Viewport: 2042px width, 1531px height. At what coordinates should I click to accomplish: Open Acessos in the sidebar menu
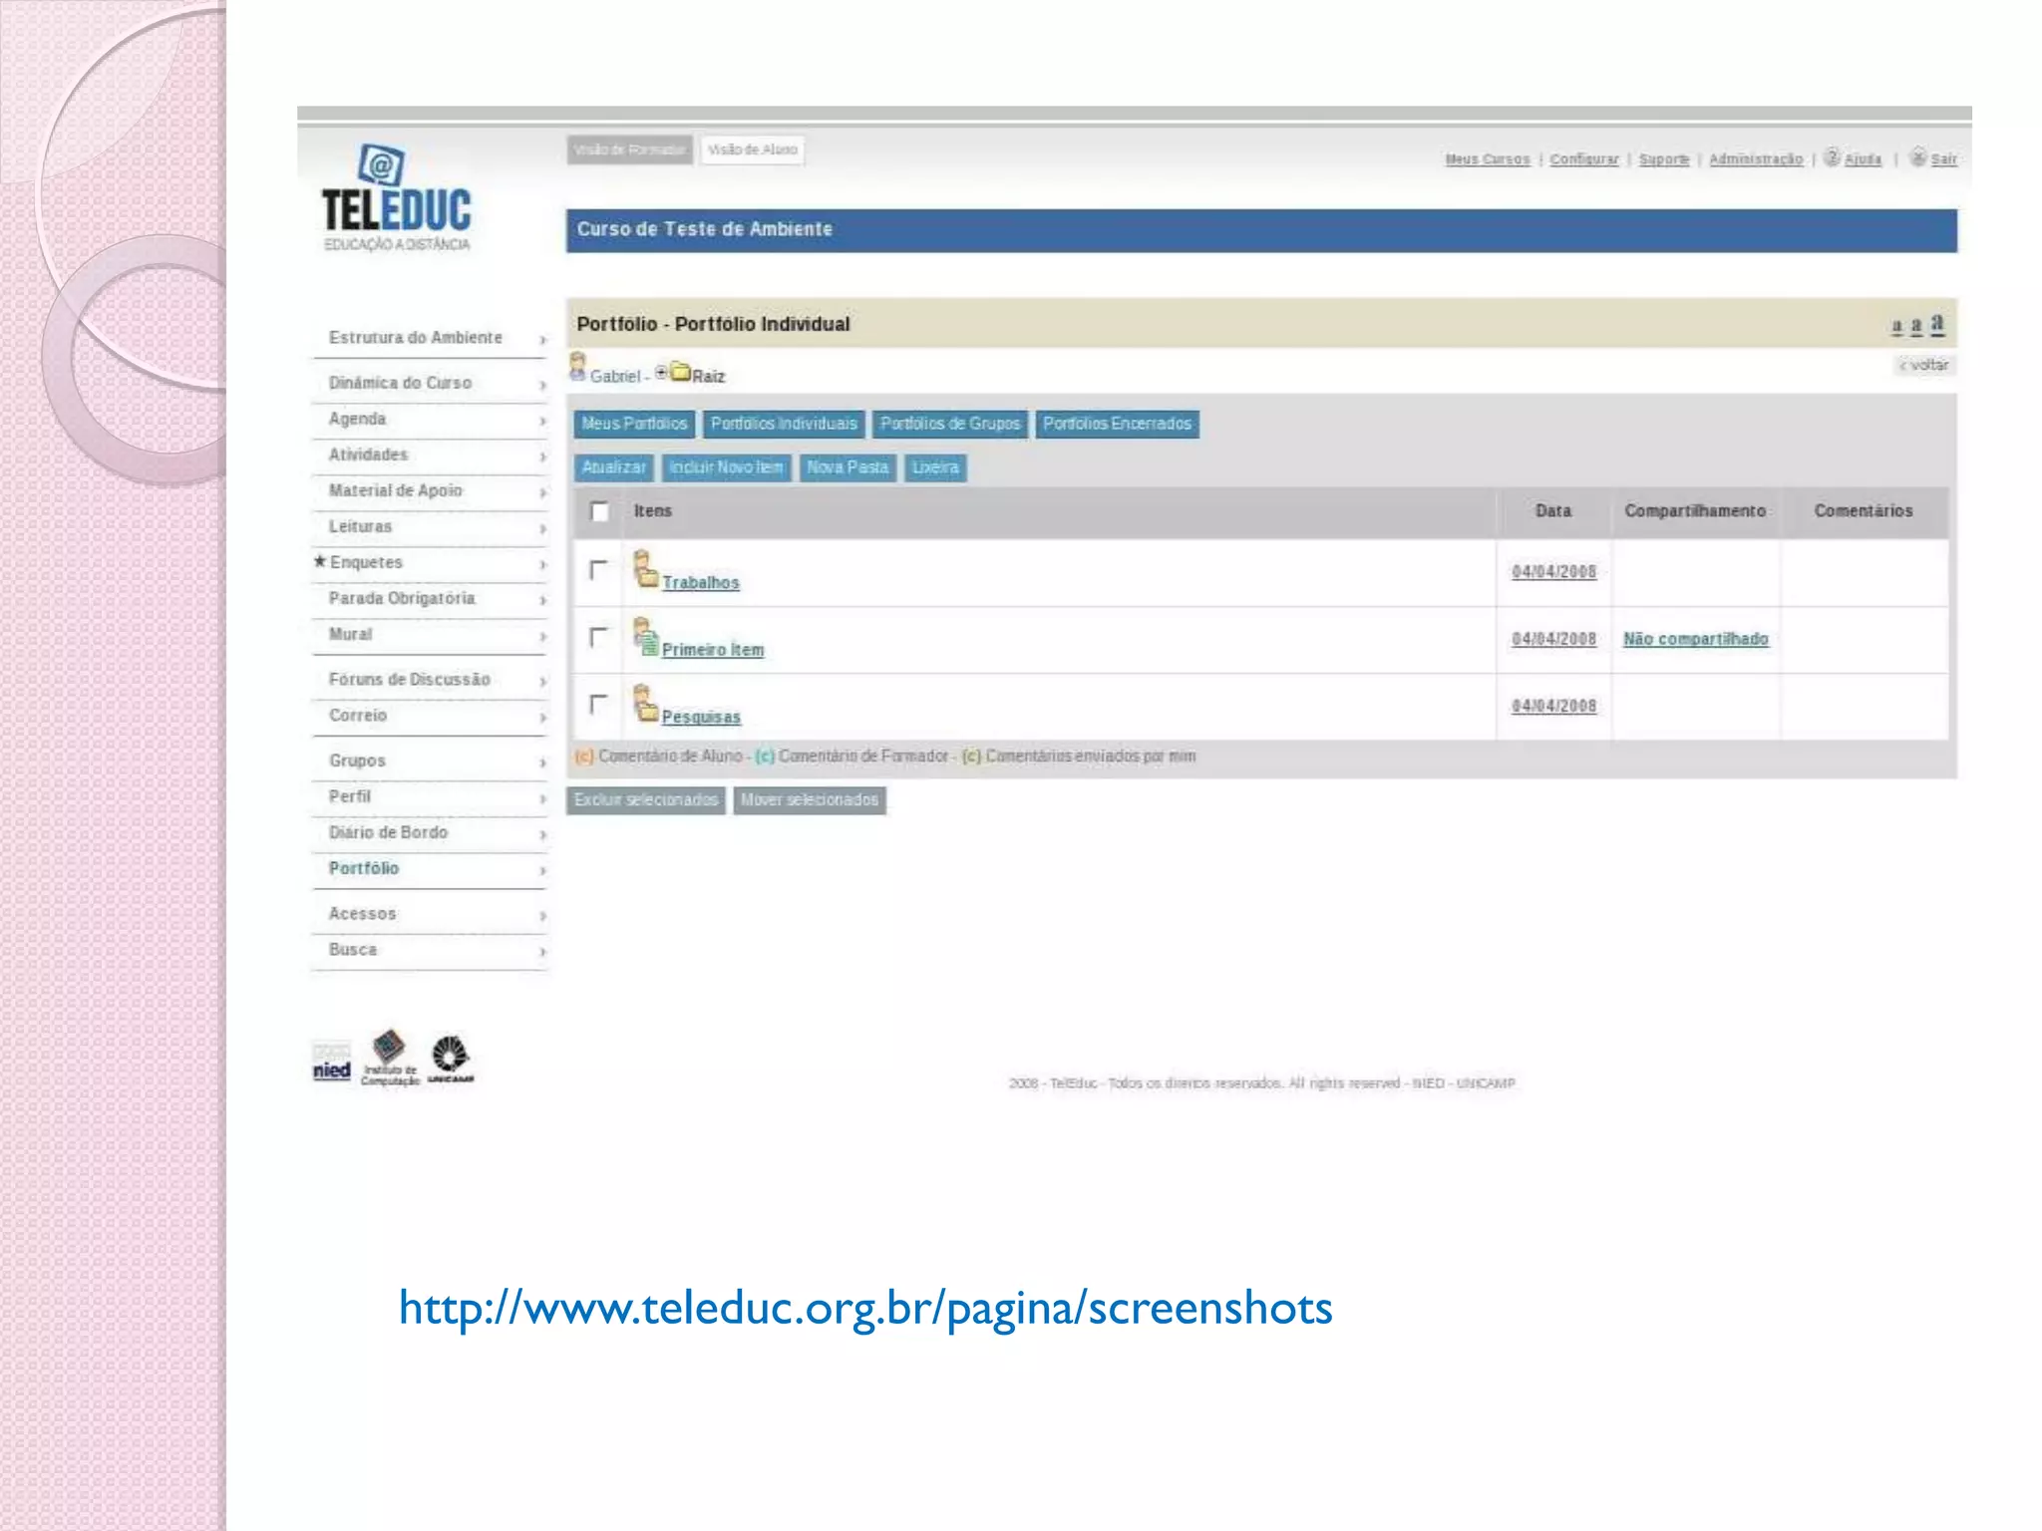(x=362, y=913)
